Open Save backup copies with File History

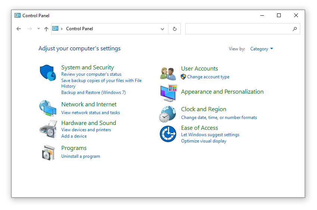click(102, 83)
